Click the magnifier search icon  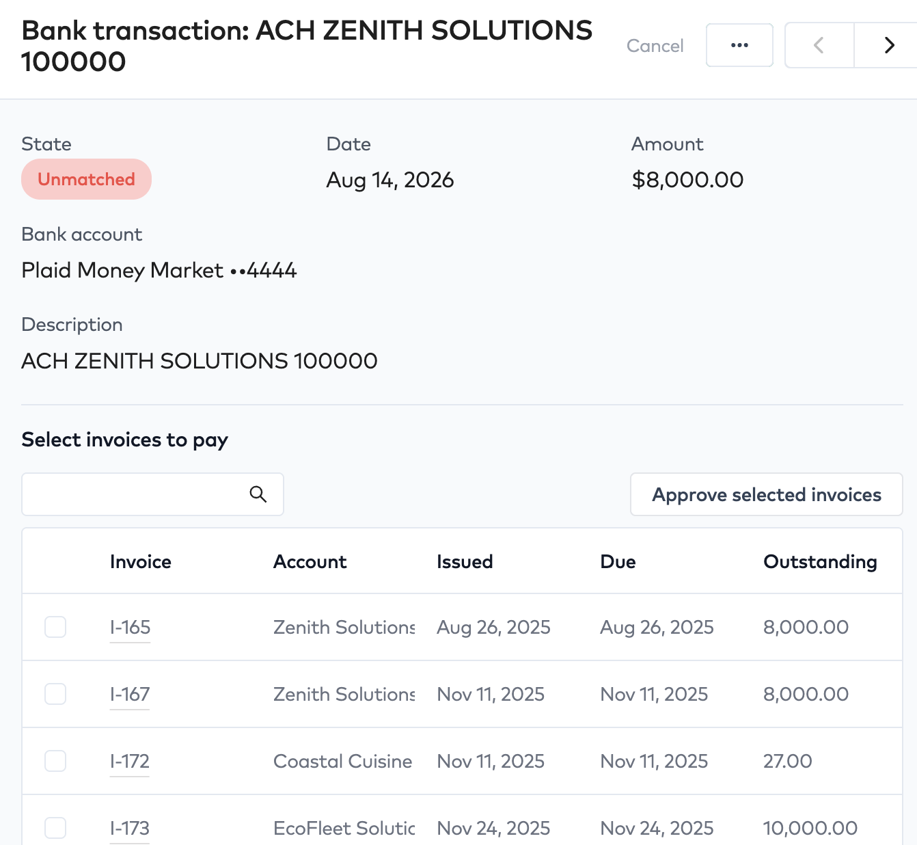pyautogui.click(x=258, y=494)
